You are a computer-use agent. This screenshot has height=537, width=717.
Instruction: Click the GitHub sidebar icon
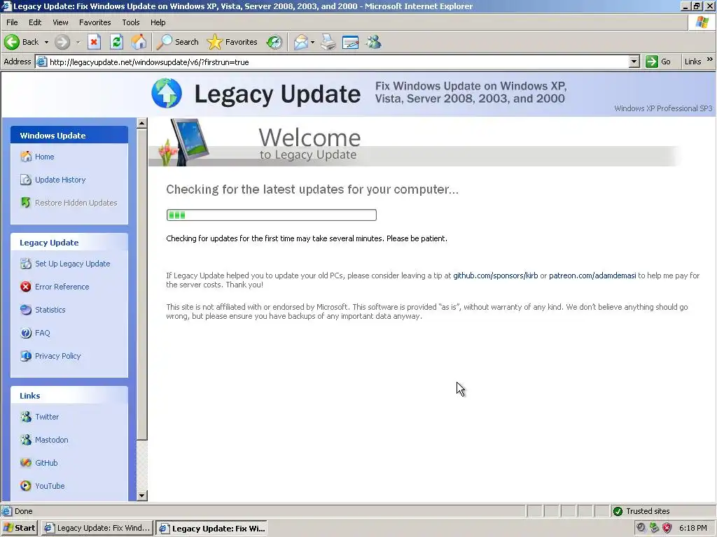(x=26, y=463)
